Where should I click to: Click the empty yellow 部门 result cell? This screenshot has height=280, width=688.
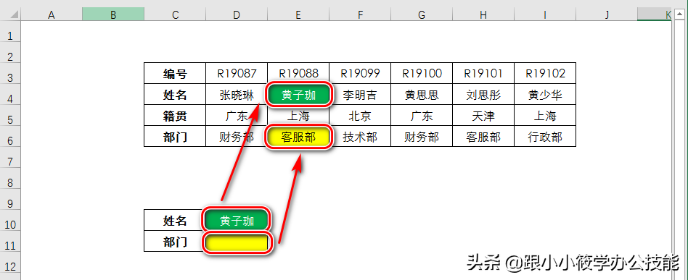coord(237,242)
